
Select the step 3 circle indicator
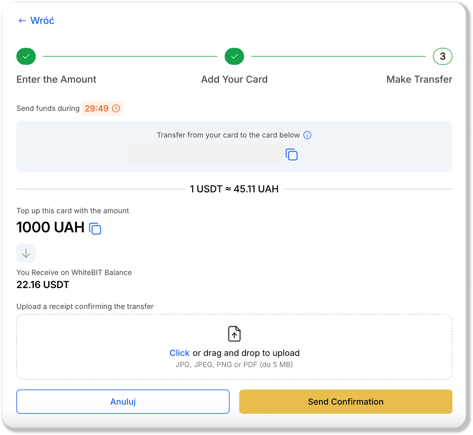[442, 56]
